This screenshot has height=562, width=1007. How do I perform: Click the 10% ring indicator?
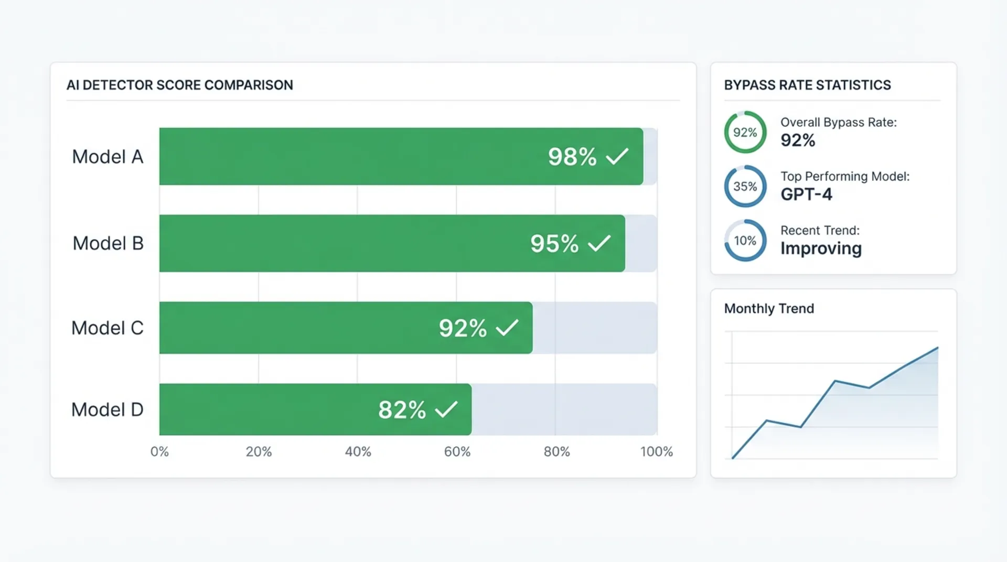(x=745, y=241)
